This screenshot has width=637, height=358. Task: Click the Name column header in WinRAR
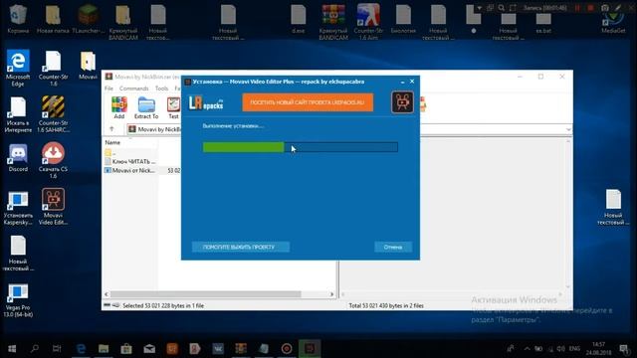click(112, 142)
